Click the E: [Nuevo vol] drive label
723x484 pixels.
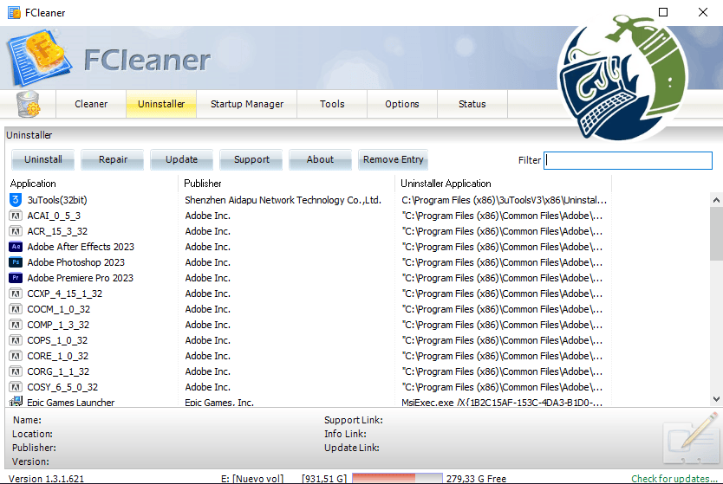[251, 479]
